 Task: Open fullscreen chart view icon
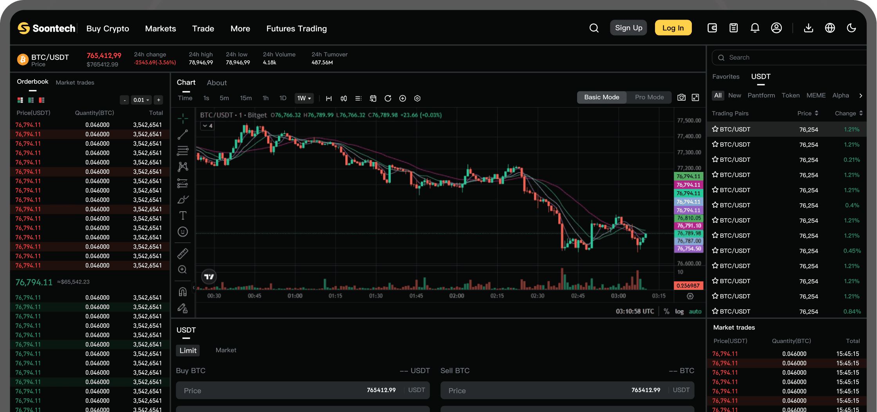(695, 98)
